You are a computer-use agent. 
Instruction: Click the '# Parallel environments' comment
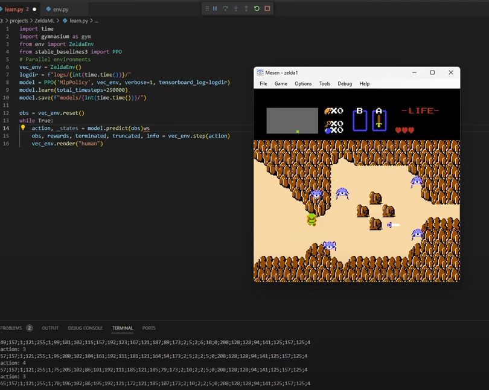(x=55, y=59)
